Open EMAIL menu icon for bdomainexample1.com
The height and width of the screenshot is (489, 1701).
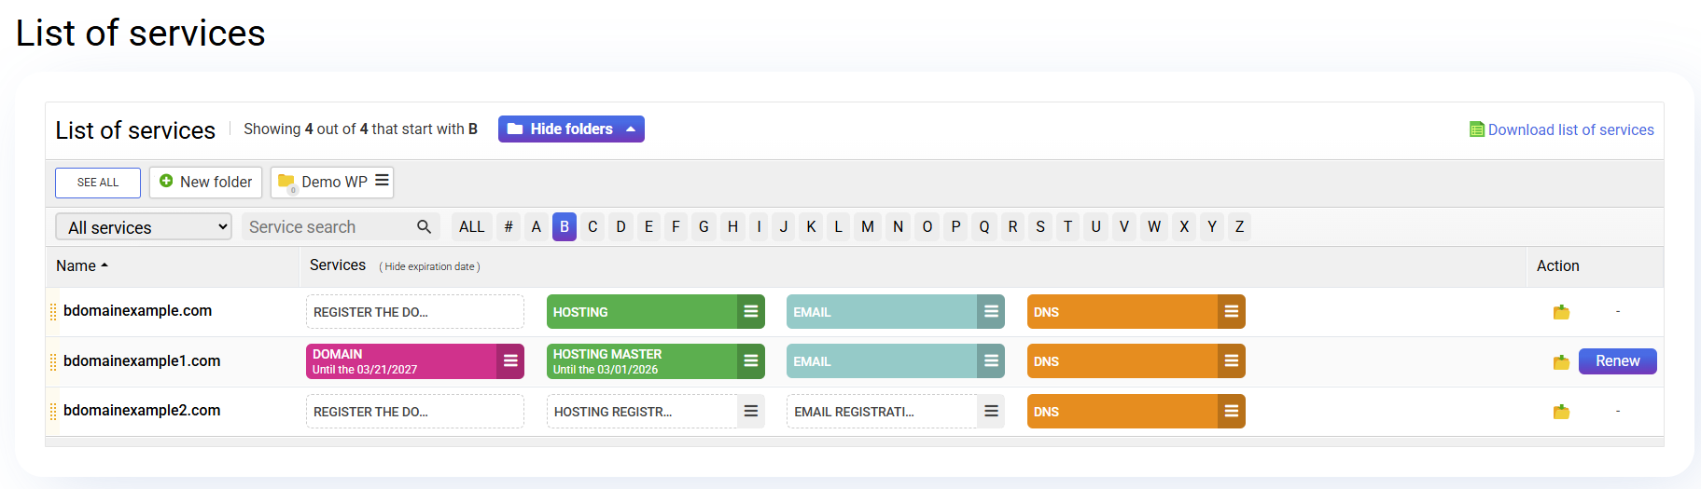pyautogui.click(x=991, y=361)
